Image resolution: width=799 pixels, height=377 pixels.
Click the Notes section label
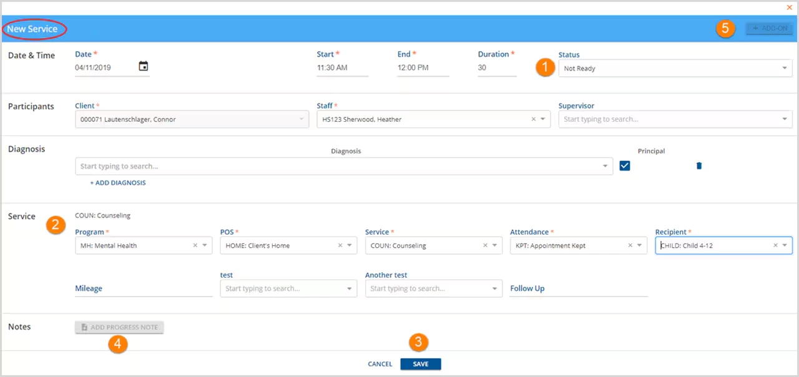pos(19,326)
